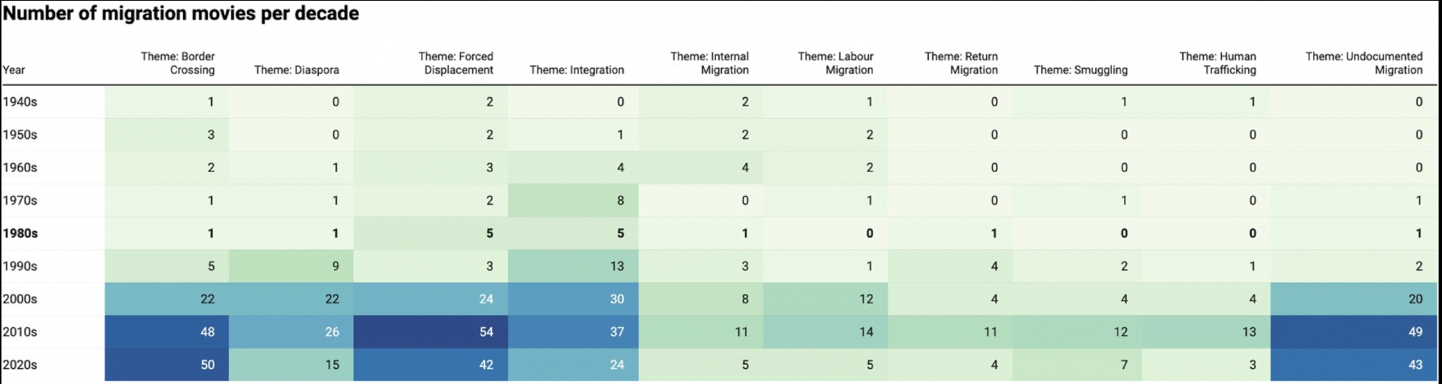This screenshot has height=384, width=1442.
Task: Click the 1940s row label
Action: tap(20, 102)
